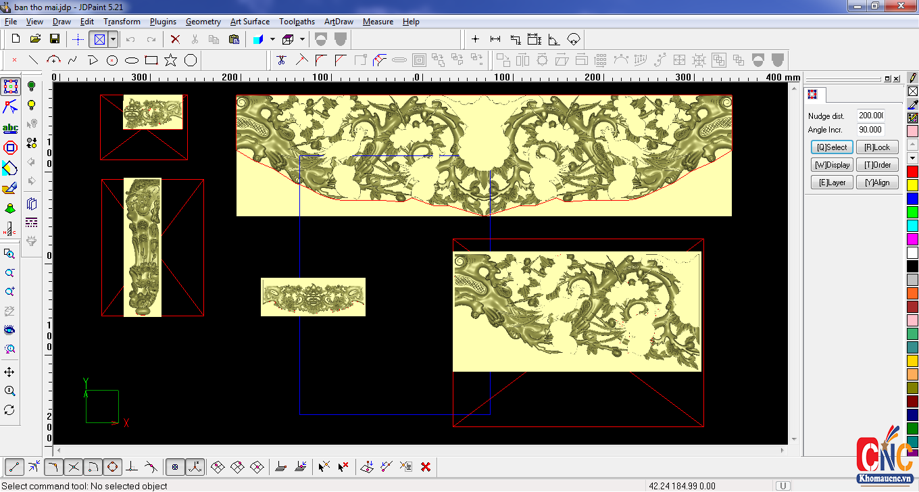Viewport: 919px width, 492px height.
Task: Activate the pan view move tool
Action: (x=9, y=372)
